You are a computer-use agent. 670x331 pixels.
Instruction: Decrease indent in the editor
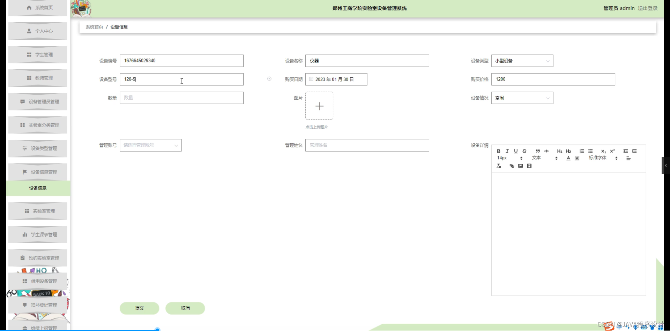pyautogui.click(x=626, y=151)
